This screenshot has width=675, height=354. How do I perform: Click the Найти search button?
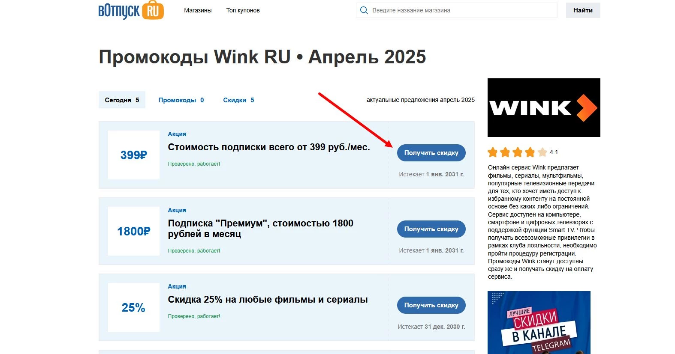[583, 10]
